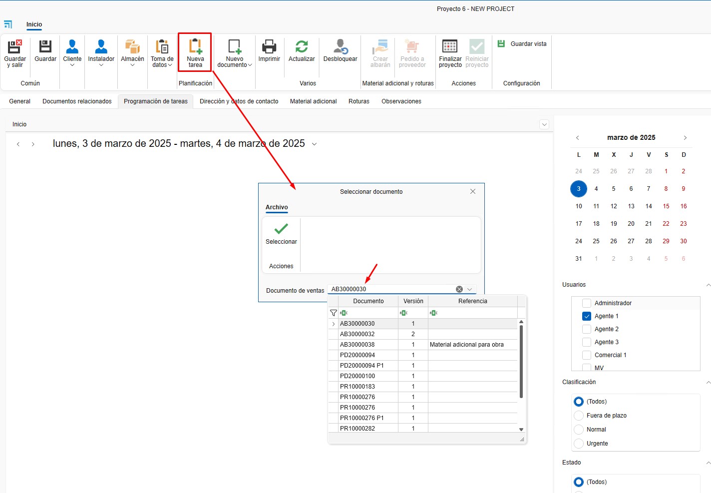Open the Cliente ribbon button
The image size is (711, 493).
pyautogui.click(x=72, y=53)
